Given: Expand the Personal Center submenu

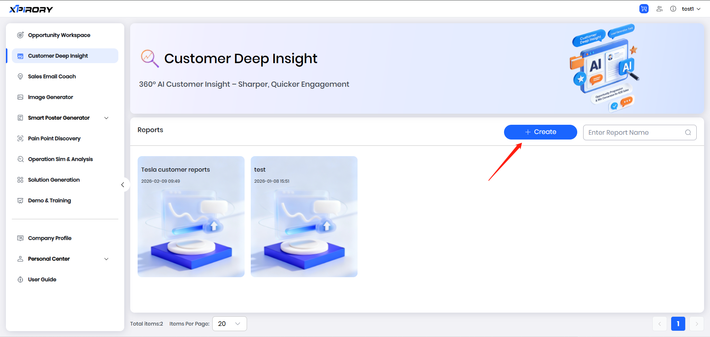Looking at the screenshot, I should point(106,259).
